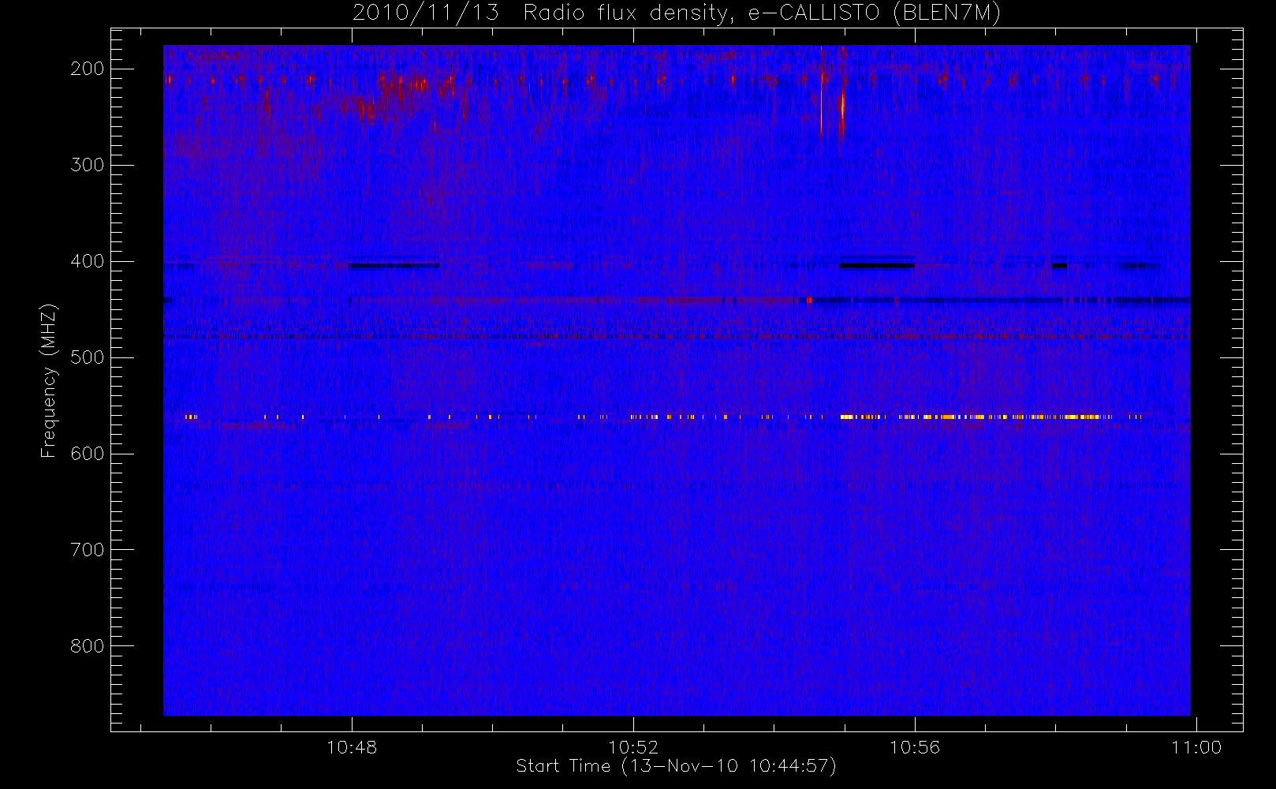Click the 'Frequency (MHZ)' axis label

(49, 380)
